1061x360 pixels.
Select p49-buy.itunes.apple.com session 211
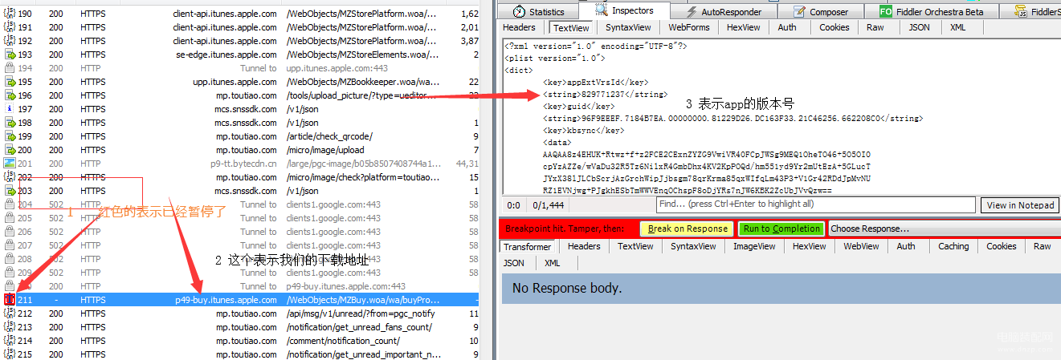241,300
